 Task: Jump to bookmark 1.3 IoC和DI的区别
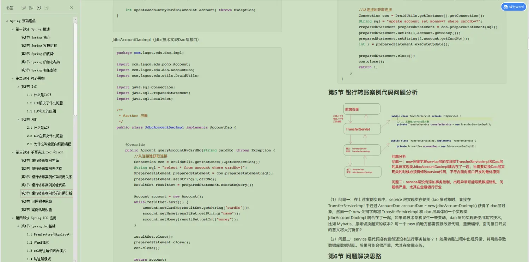pos(41,111)
